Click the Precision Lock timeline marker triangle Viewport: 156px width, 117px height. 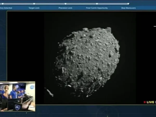[x=65, y=4]
